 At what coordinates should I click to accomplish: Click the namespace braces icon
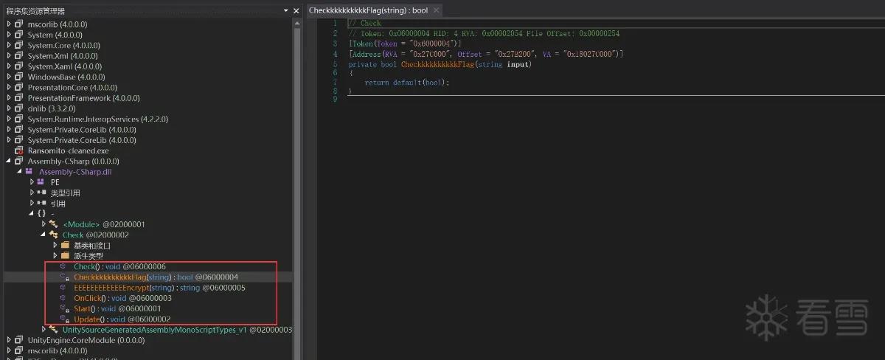pos(42,214)
